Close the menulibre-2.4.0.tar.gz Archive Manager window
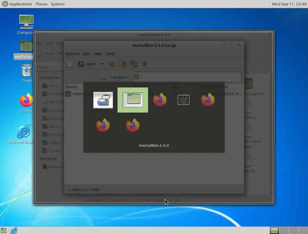Viewport: 308px width, 234px height. point(239,45)
